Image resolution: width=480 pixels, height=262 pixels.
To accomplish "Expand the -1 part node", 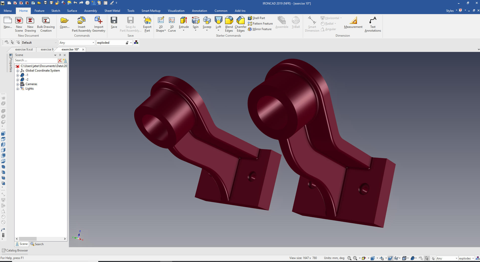I will 18,75.
